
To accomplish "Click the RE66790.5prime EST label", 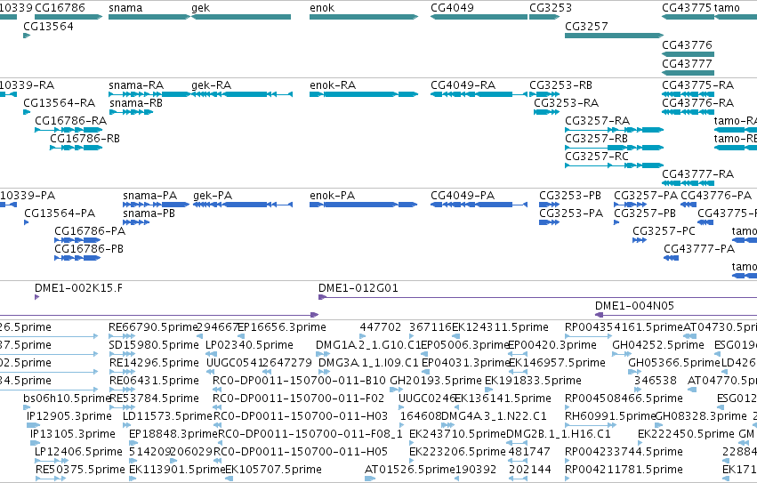I will click(x=154, y=327).
